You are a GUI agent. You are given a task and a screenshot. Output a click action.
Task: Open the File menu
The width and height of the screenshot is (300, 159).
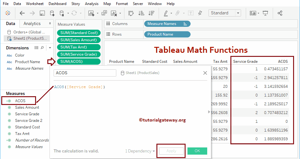pos(6,4)
